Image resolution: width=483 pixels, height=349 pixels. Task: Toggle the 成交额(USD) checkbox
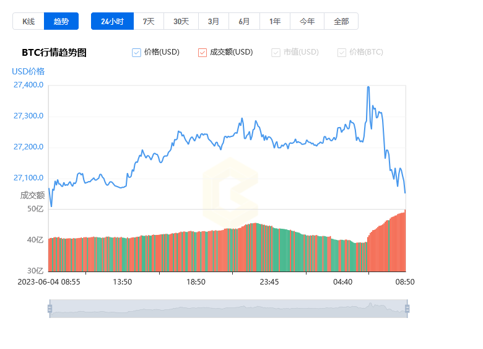point(202,53)
